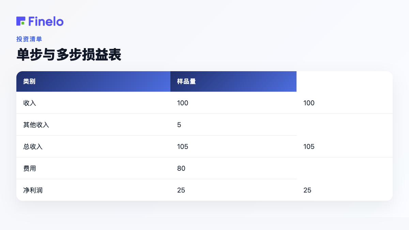
Task: Click the 80 value for 费用
Action: point(181,168)
